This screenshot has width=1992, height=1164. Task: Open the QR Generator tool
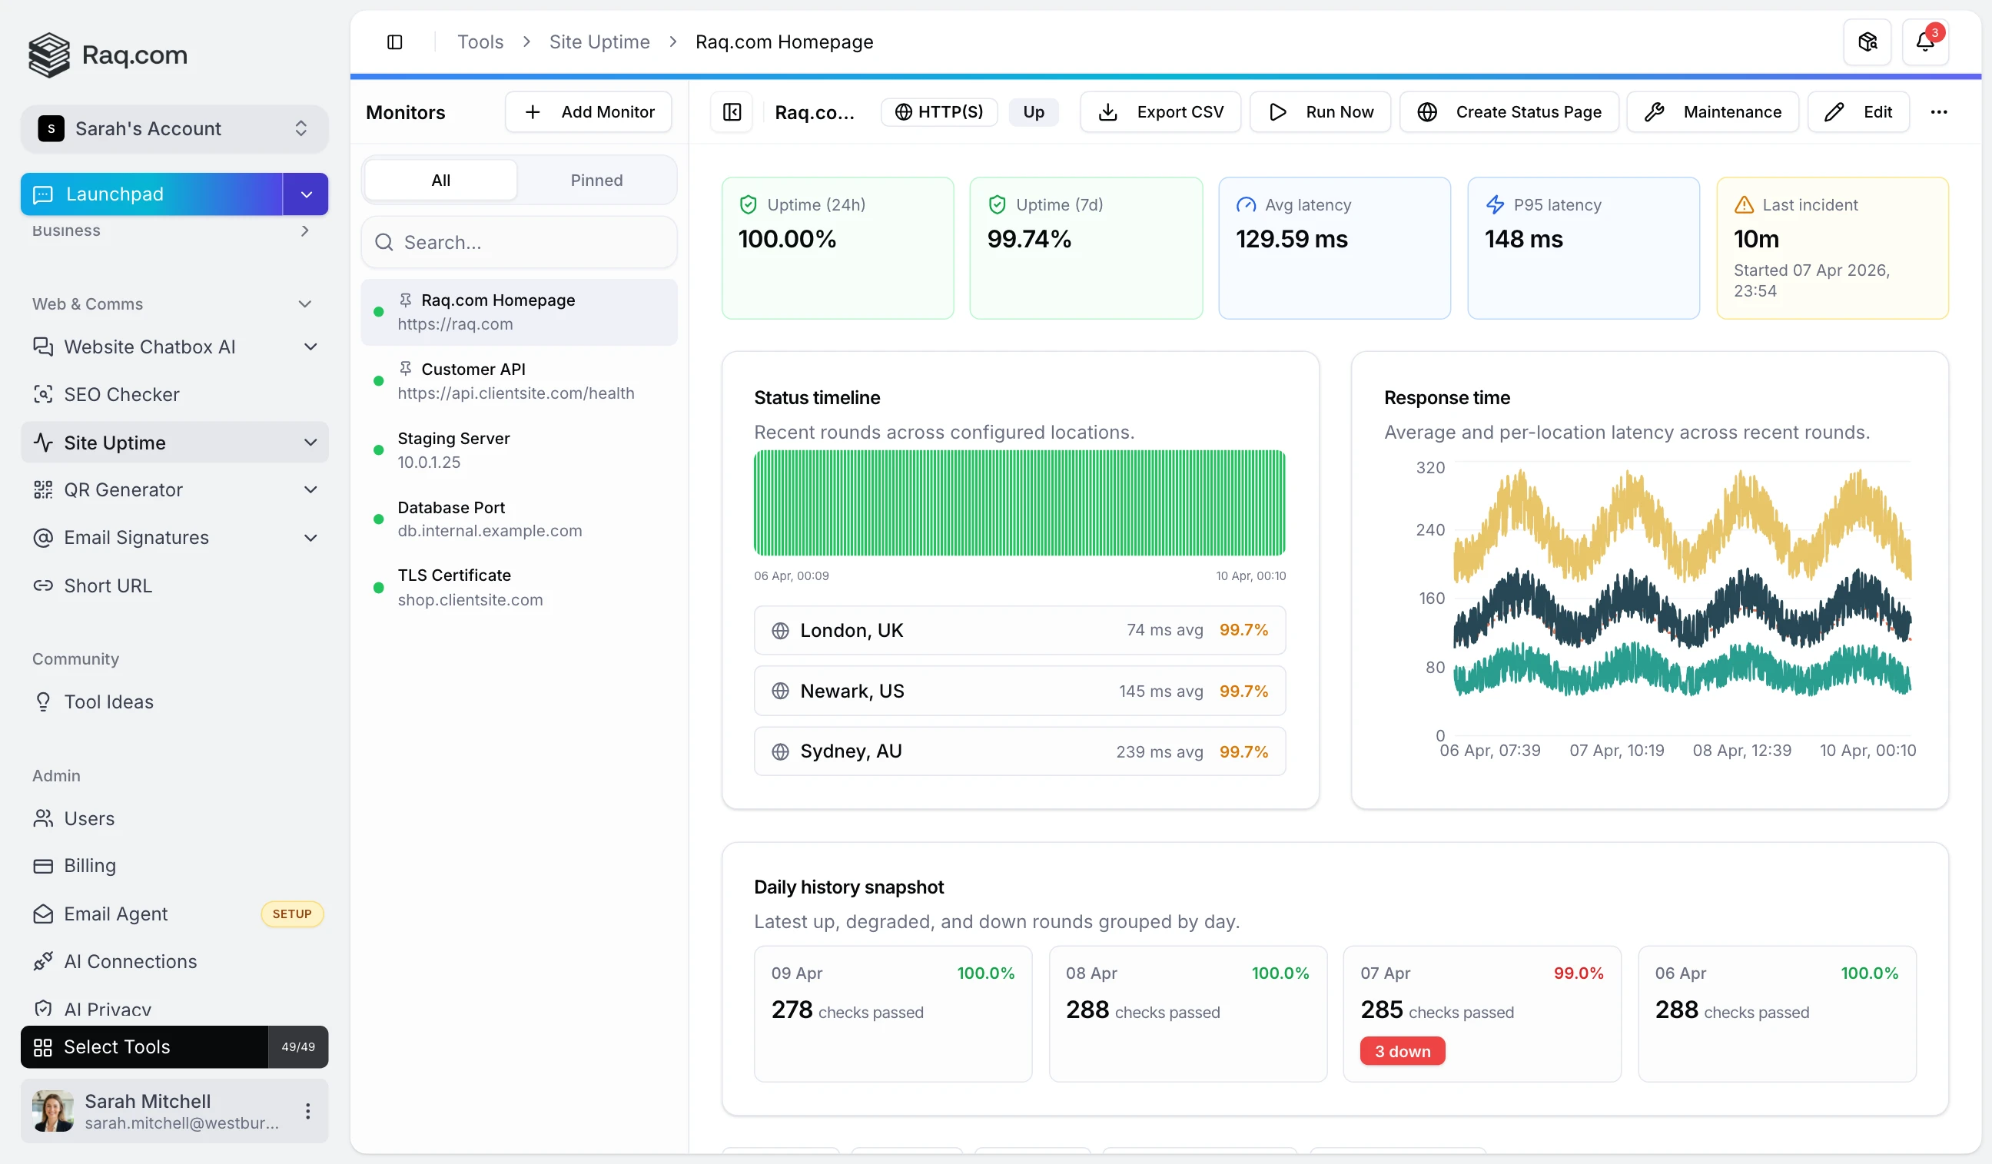(124, 489)
